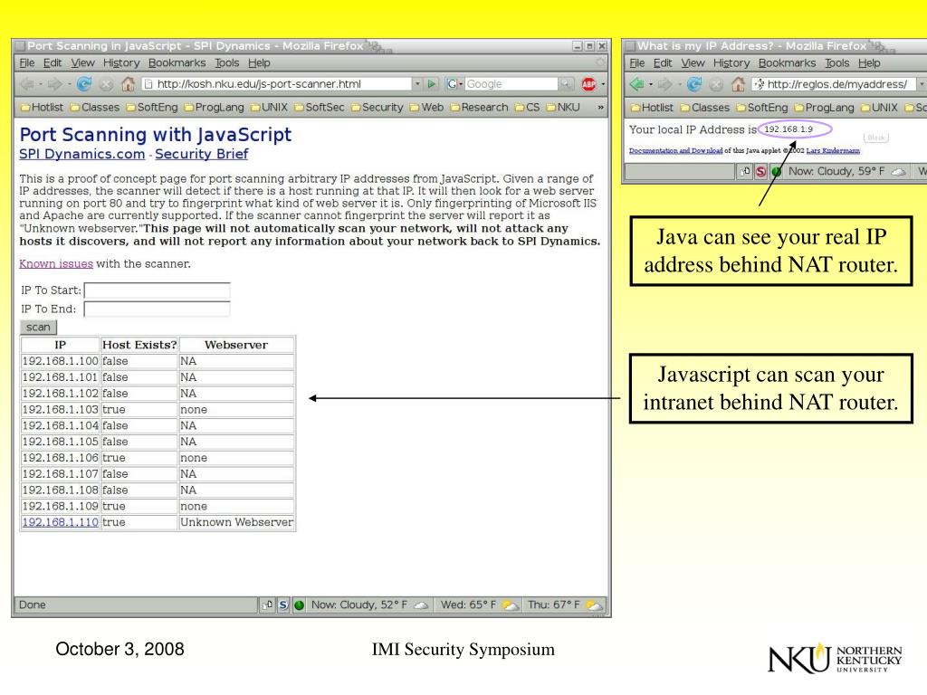Open Security bookmark folder
This screenshot has height=695, width=927.
[x=377, y=108]
